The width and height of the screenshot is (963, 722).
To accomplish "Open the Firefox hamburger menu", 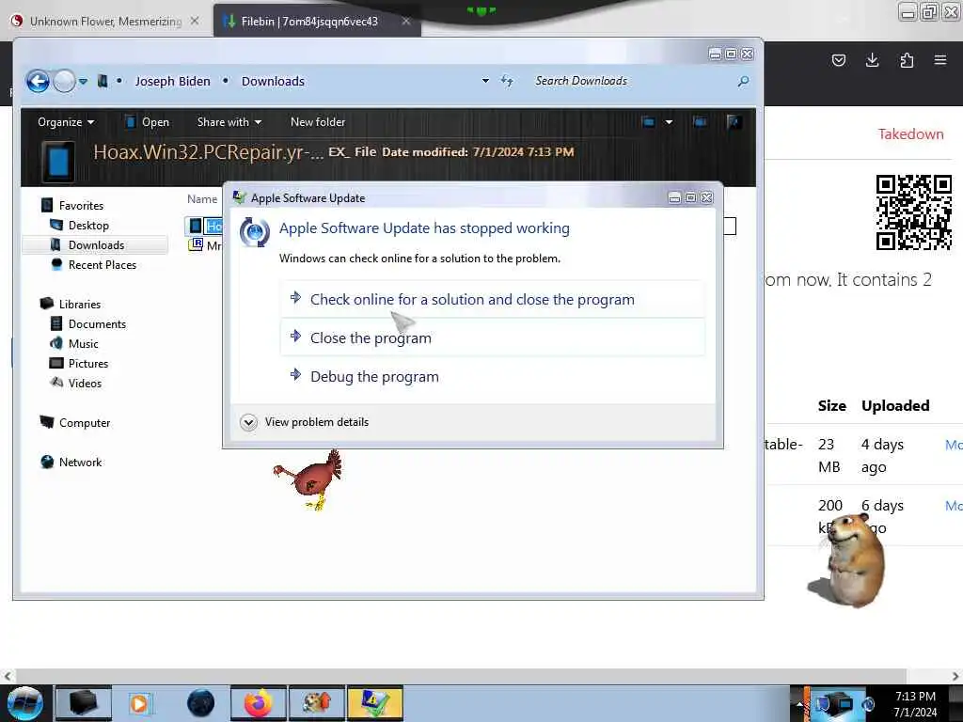I will [x=940, y=59].
